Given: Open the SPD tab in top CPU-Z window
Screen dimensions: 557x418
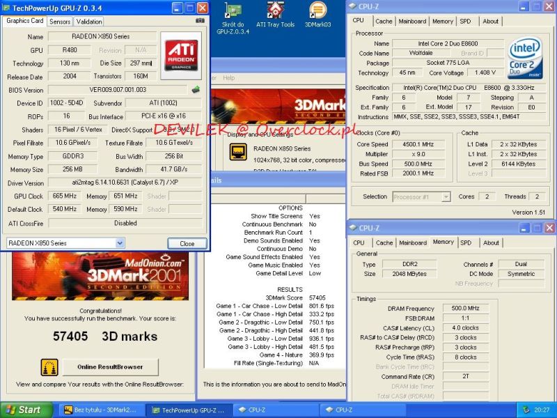Looking at the screenshot, I should click(465, 22).
